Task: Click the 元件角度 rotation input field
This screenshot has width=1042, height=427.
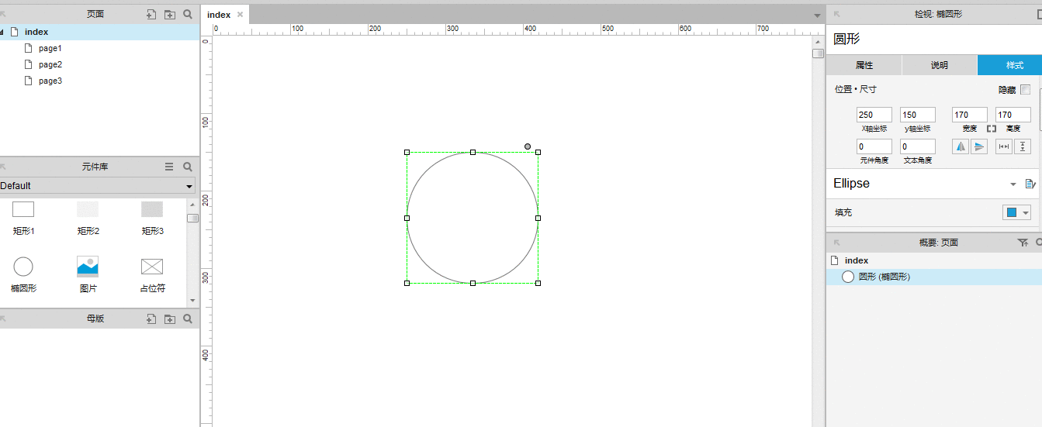Action: point(874,146)
